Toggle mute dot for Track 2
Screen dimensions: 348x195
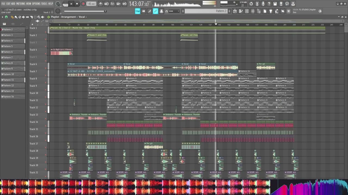45,39
